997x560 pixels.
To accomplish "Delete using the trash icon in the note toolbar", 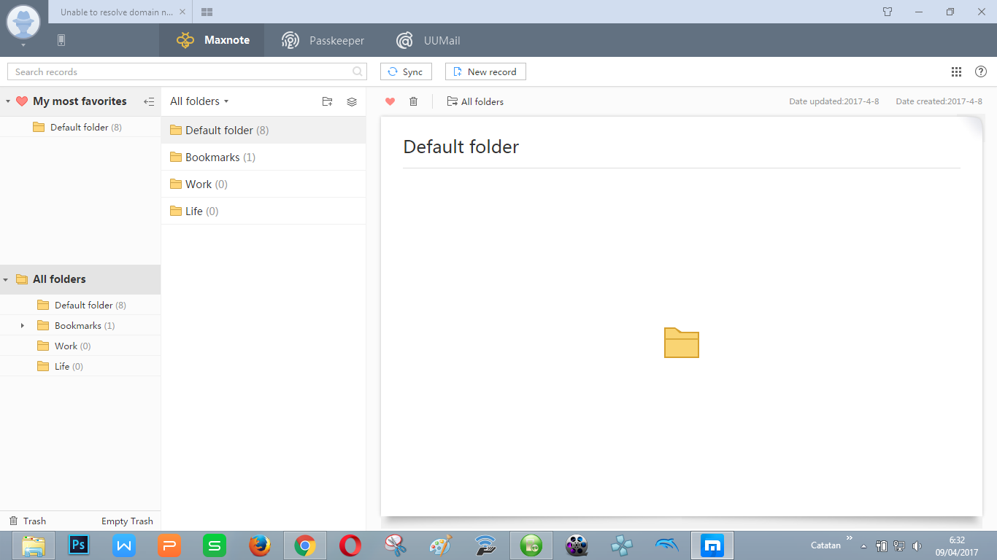I will point(413,101).
